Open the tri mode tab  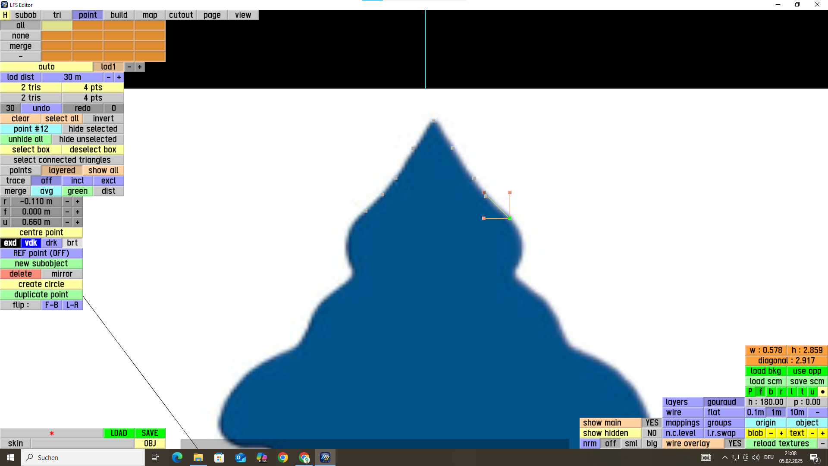[x=57, y=15]
